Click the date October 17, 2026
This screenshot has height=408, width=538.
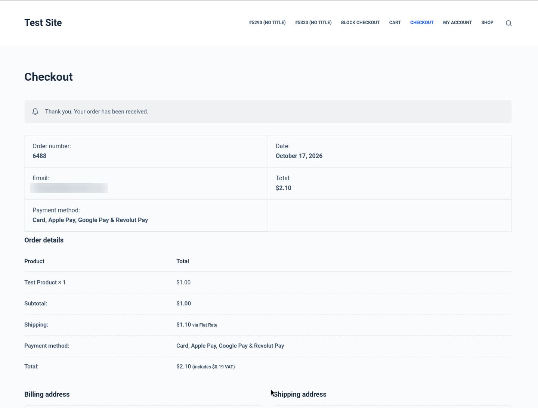click(299, 156)
